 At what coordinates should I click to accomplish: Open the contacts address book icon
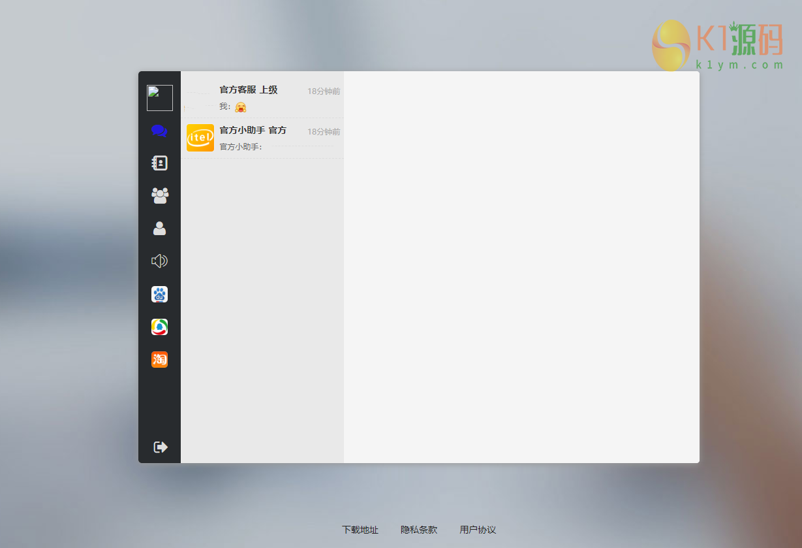coord(159,163)
